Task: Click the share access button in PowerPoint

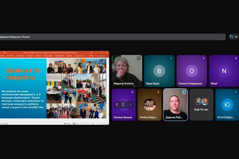Action: point(101,56)
